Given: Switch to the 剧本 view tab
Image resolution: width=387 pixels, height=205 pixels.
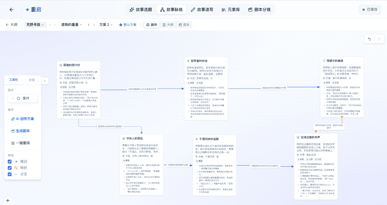Looking at the screenshot, I should [x=184, y=25].
